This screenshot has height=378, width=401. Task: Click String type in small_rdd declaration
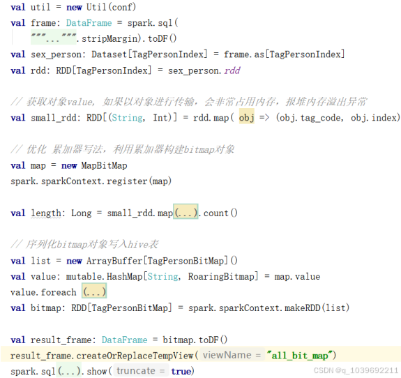[127, 118]
